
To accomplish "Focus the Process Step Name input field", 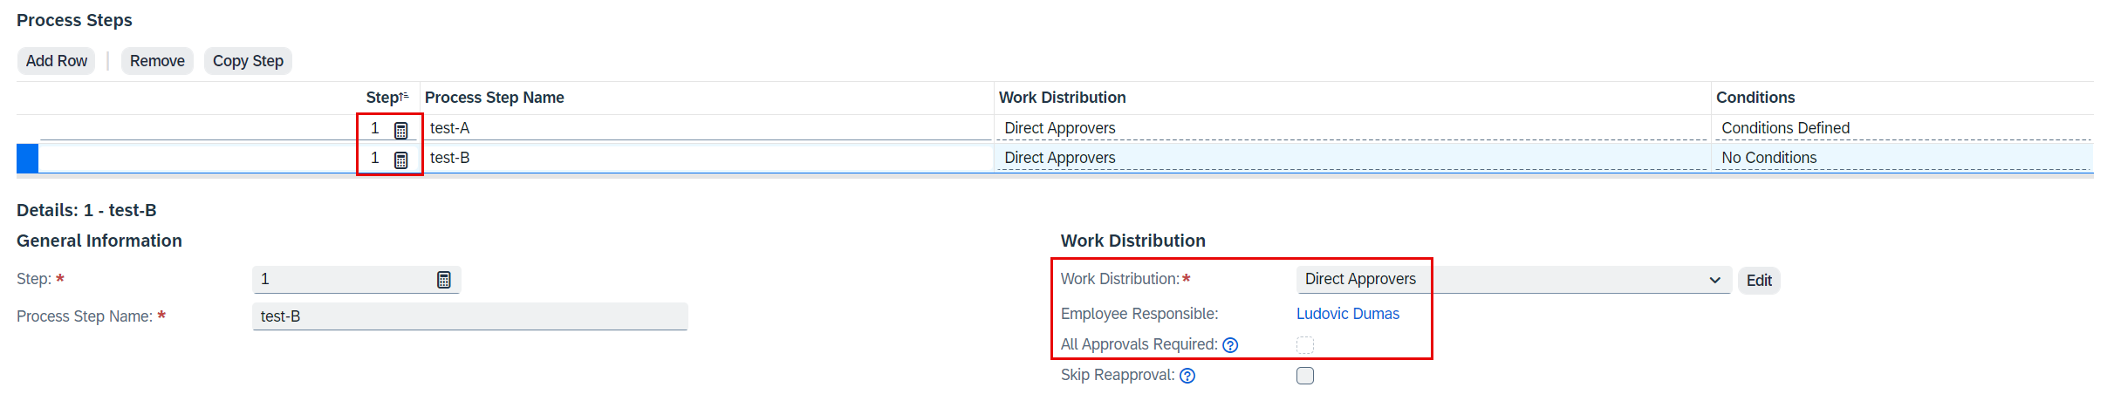I will pyautogui.click(x=470, y=316).
